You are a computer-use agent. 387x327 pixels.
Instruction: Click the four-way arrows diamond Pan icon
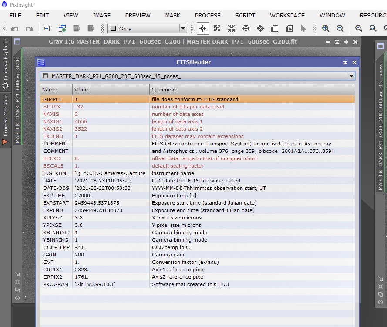260,28
